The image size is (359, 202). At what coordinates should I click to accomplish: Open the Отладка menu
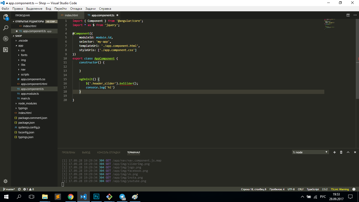click(76, 9)
